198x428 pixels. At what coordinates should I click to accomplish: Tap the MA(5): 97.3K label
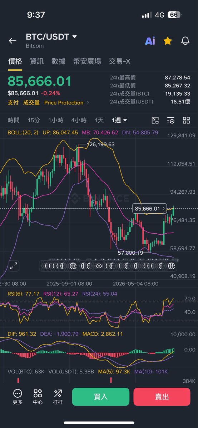tap(115, 372)
